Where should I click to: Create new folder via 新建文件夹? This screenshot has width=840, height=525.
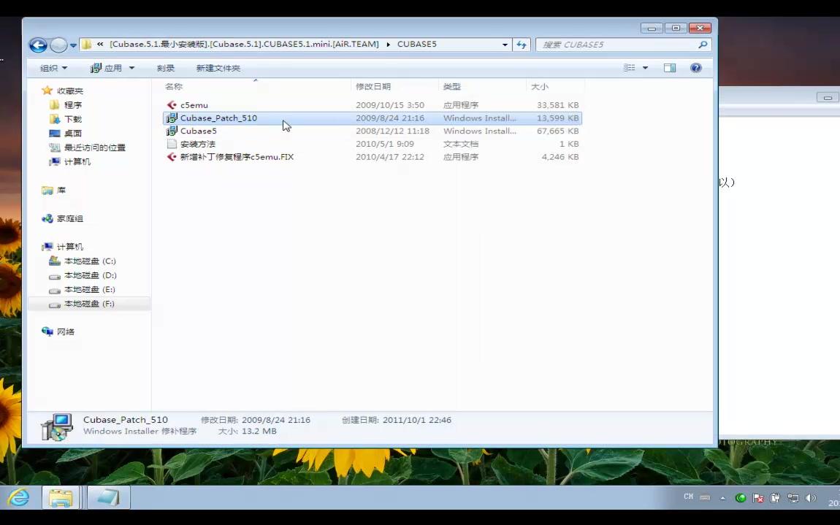click(x=218, y=68)
